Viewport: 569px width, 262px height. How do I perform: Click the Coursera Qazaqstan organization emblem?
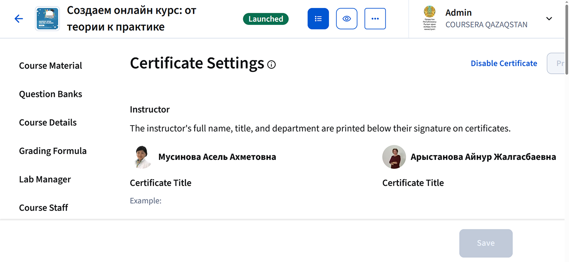click(429, 19)
